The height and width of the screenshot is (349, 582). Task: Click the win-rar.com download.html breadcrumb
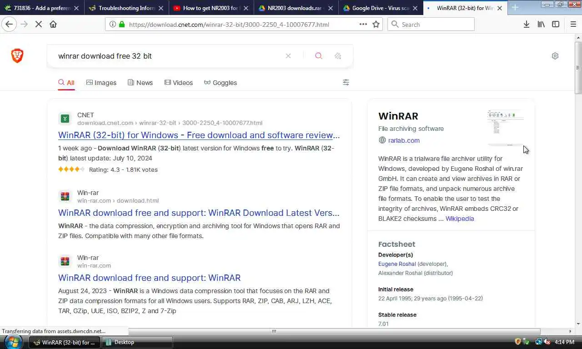click(x=118, y=200)
